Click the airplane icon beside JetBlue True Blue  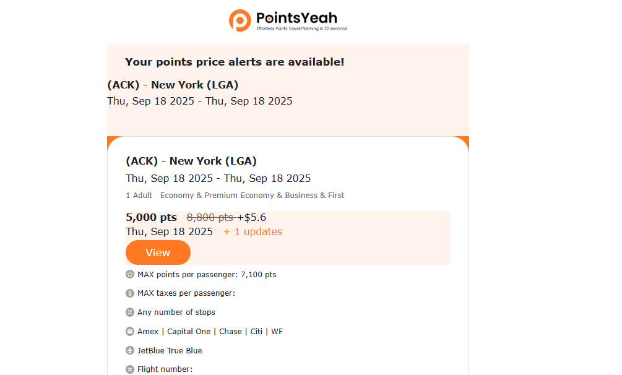click(130, 351)
